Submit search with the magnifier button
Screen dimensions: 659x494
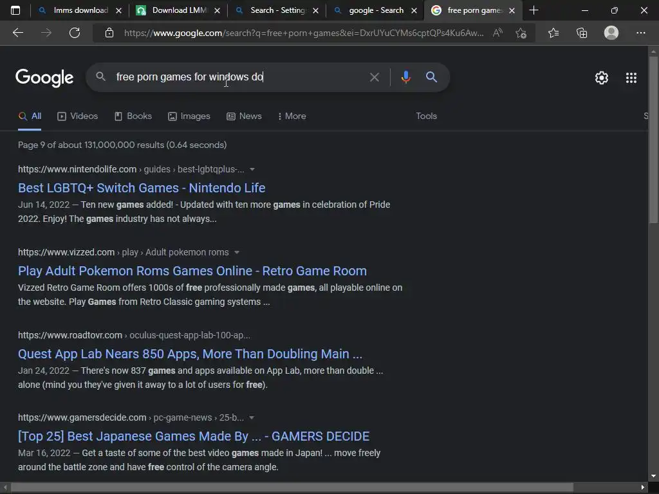tap(431, 77)
